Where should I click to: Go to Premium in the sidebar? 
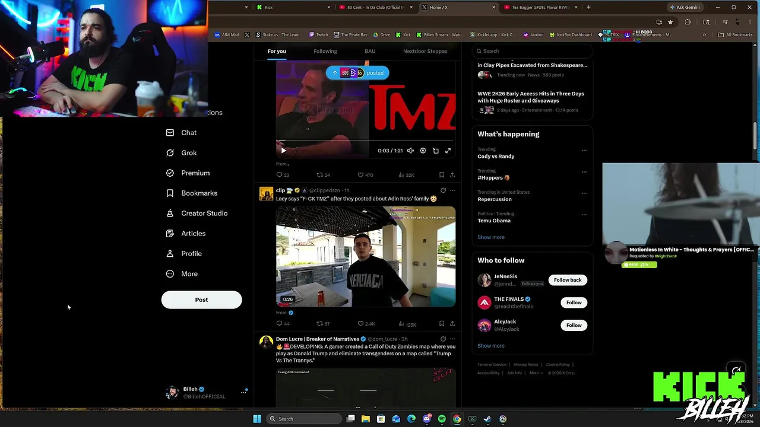(188, 173)
